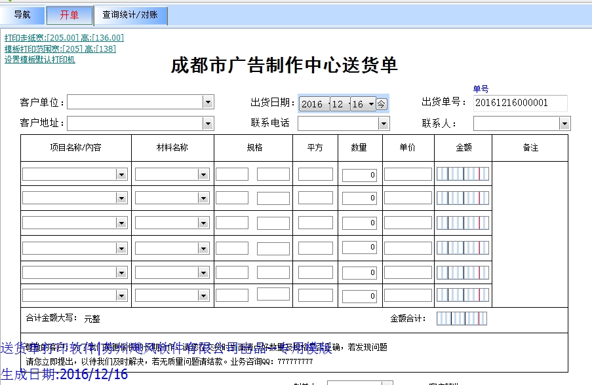
Task: Click first row 单价 field
Action: click(x=408, y=174)
